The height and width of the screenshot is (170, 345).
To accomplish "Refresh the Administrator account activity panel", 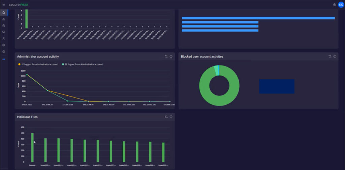I will pyautogui.click(x=166, y=56).
